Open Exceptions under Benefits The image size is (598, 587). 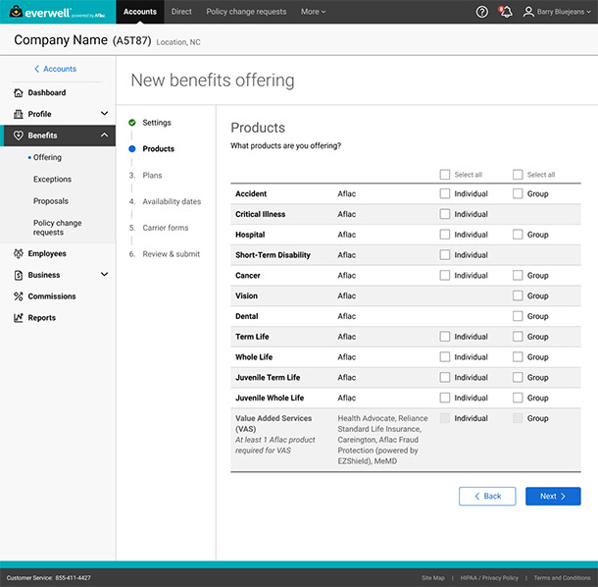click(x=52, y=179)
